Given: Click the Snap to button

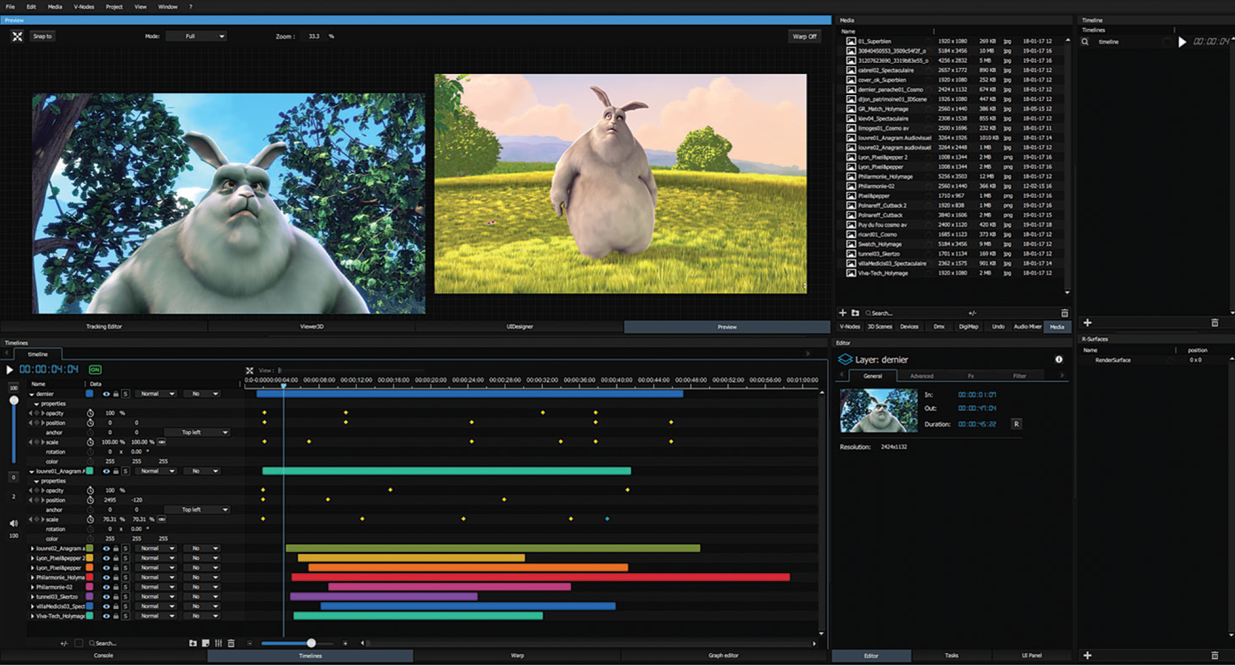Looking at the screenshot, I should (x=42, y=36).
